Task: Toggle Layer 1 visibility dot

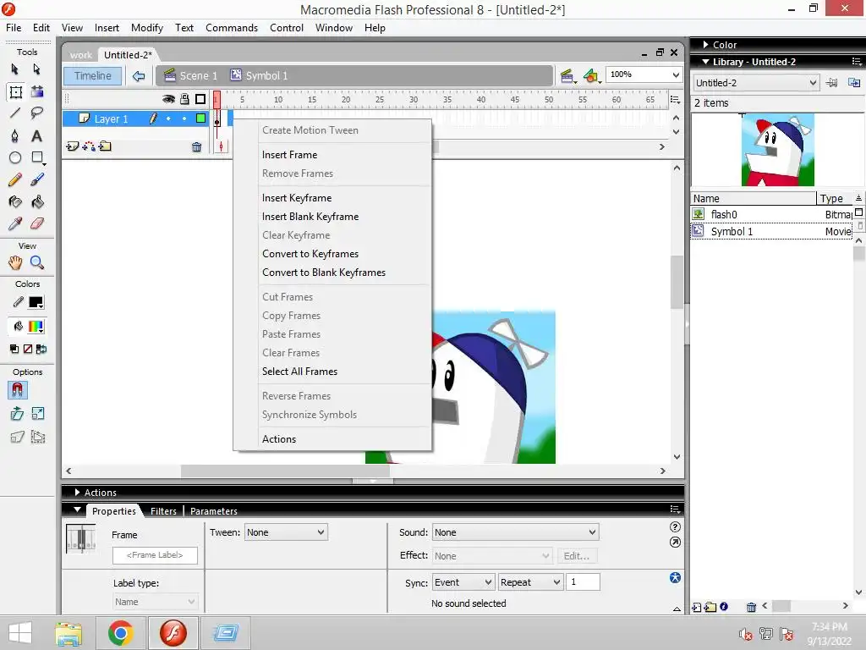Action: tap(168, 118)
